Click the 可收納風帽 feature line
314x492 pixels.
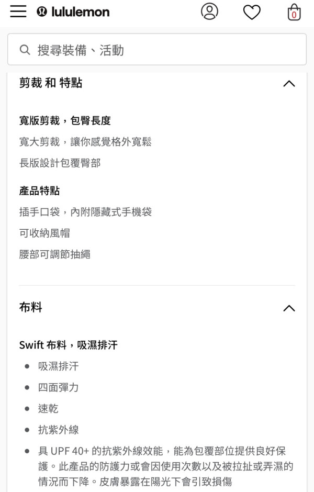pos(44,233)
